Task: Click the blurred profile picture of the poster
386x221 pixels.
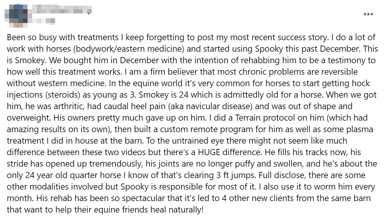Action: (16, 15)
